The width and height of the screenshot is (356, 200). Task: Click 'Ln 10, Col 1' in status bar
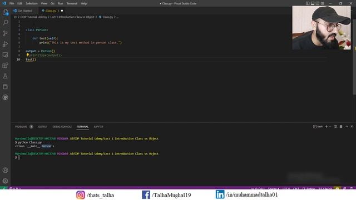(x=258, y=188)
